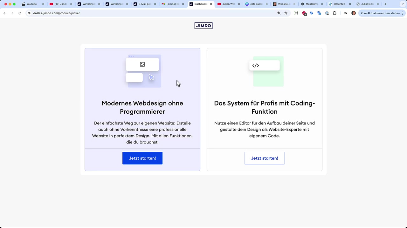407x228 pixels.
Task: Click the screenshot capture extension icon
Action: coord(296,13)
